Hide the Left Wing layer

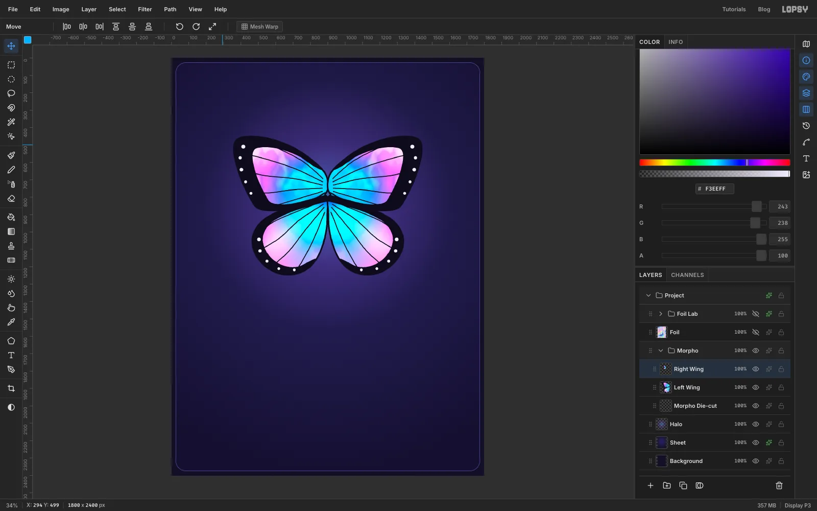coord(756,387)
